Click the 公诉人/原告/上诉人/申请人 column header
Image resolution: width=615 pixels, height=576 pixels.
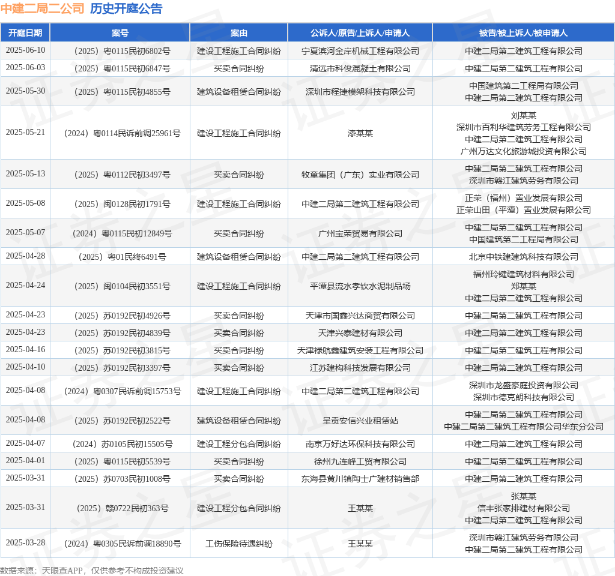tap(360, 33)
